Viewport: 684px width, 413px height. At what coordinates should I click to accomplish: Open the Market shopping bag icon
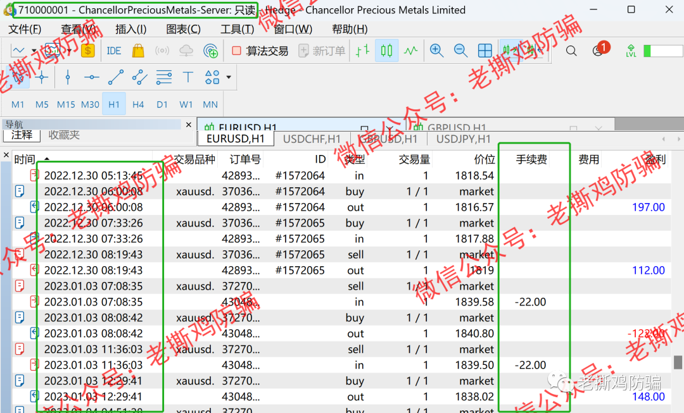(x=138, y=51)
